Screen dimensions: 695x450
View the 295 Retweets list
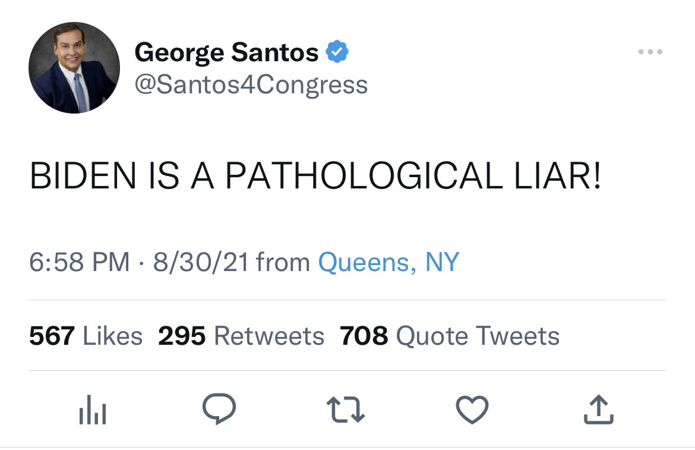[x=241, y=336]
